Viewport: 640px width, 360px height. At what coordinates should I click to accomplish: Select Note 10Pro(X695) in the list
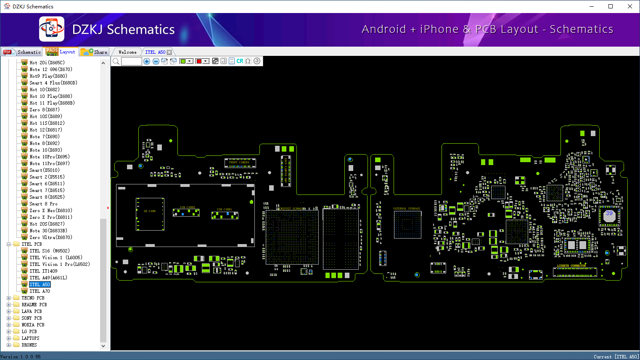pyautogui.click(x=50, y=157)
